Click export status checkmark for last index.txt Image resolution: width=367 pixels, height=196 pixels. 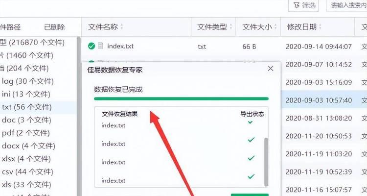coord(251,176)
